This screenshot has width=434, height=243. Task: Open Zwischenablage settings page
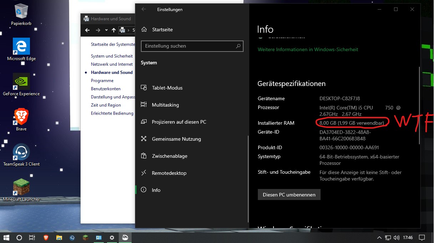(169, 156)
